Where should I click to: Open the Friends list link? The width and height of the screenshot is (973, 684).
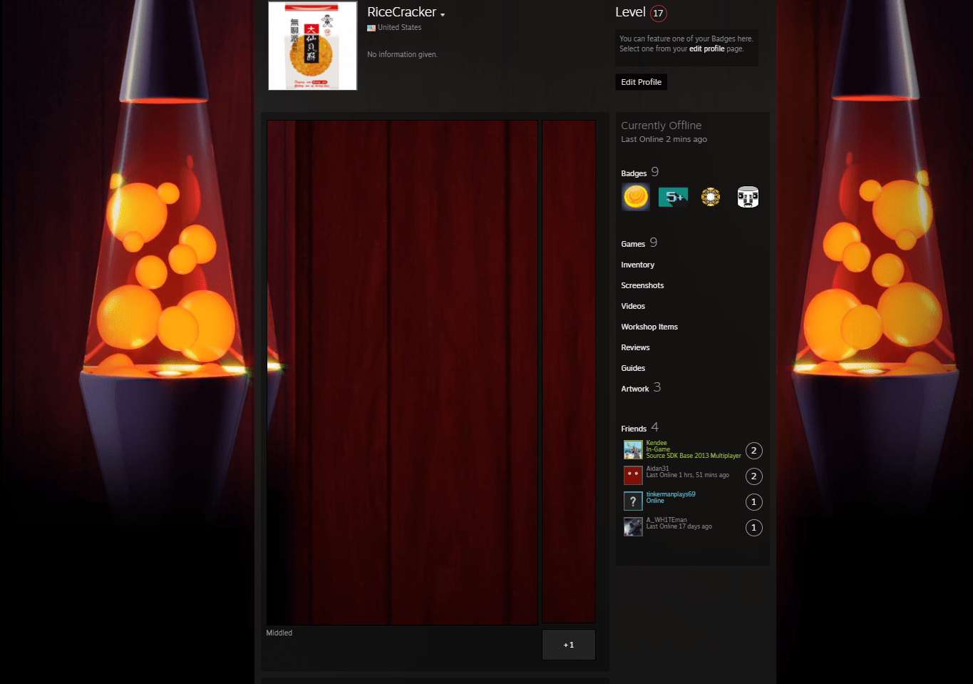634,429
